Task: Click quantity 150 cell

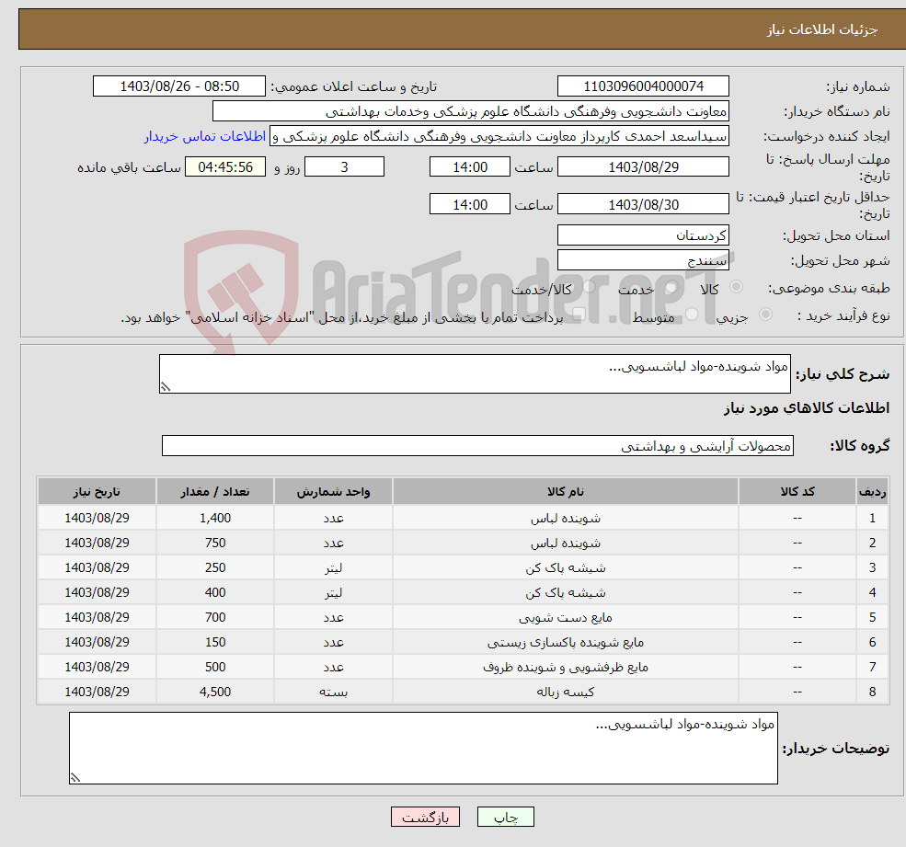Action: [215, 643]
